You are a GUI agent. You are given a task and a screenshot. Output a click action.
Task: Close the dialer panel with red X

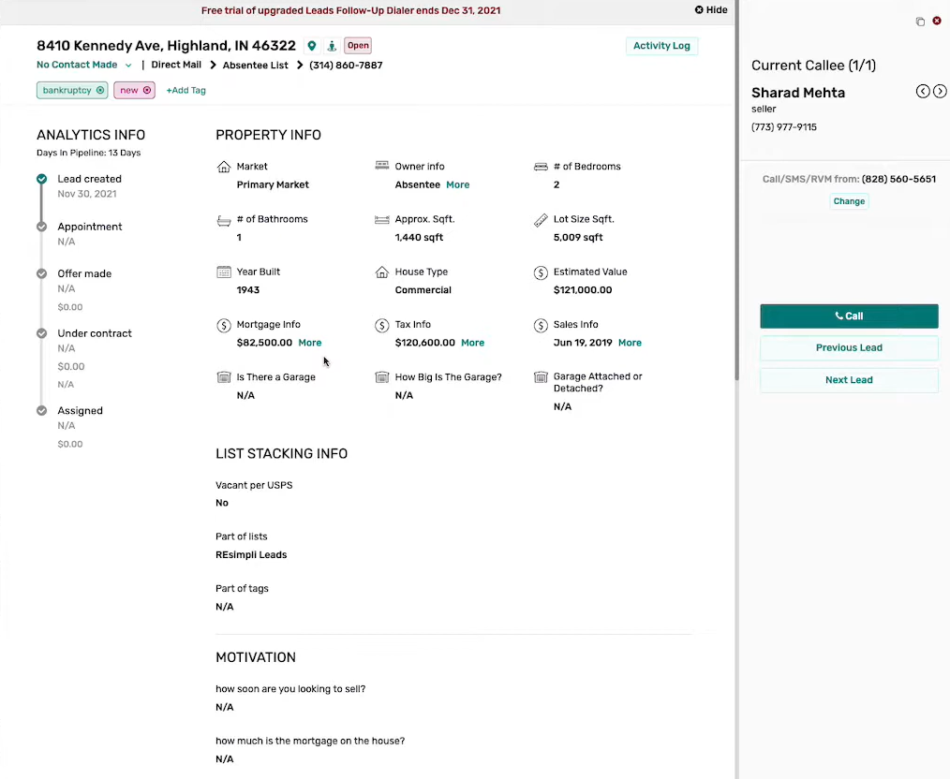click(937, 21)
